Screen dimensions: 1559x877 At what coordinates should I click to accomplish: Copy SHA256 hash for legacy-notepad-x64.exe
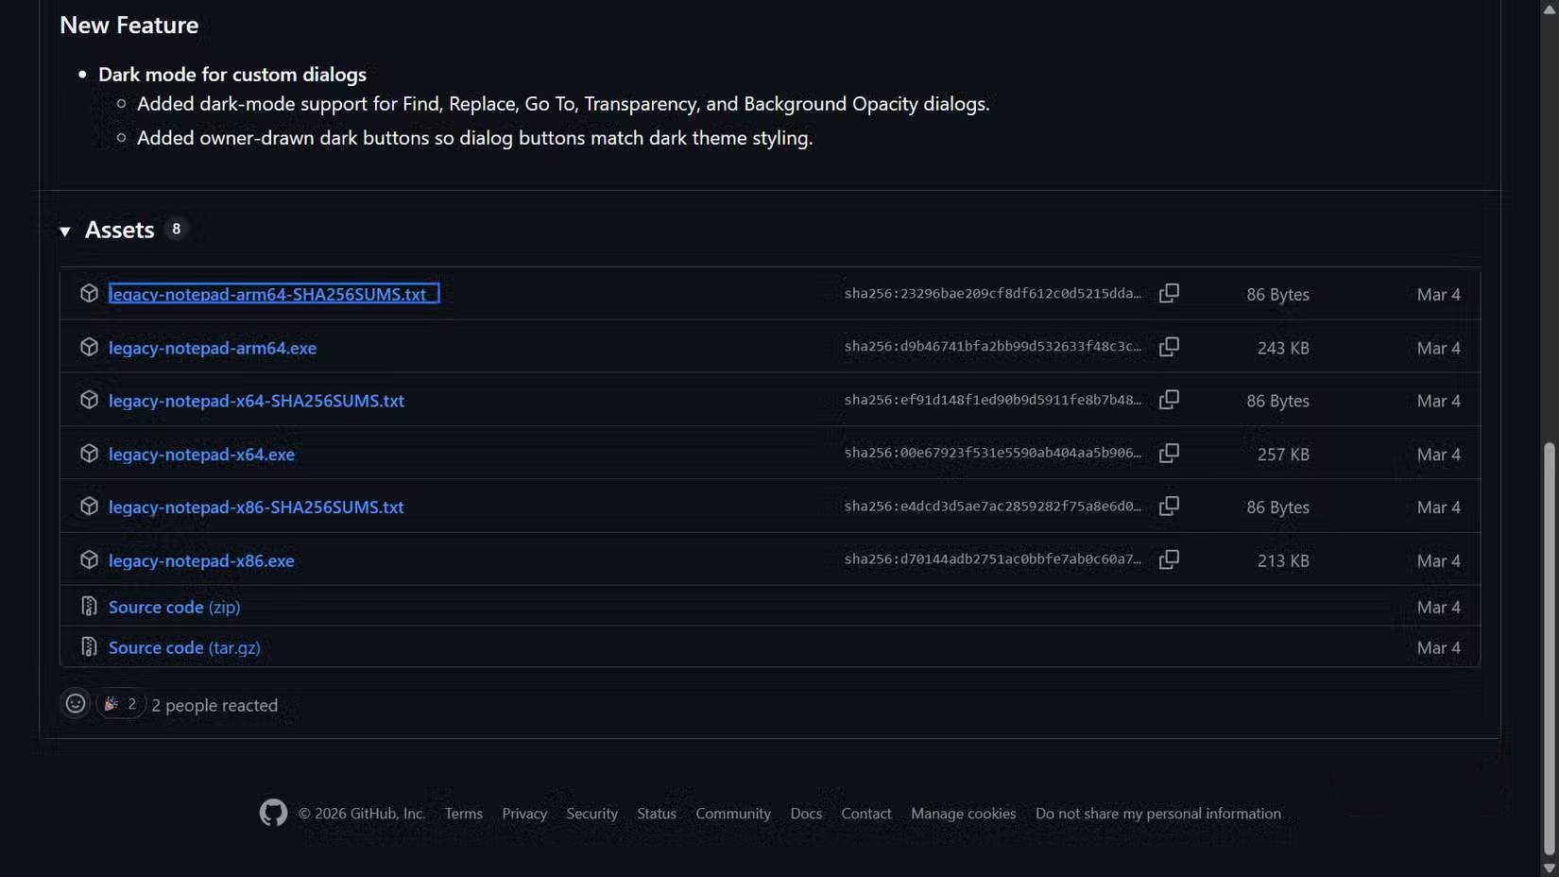(1169, 453)
